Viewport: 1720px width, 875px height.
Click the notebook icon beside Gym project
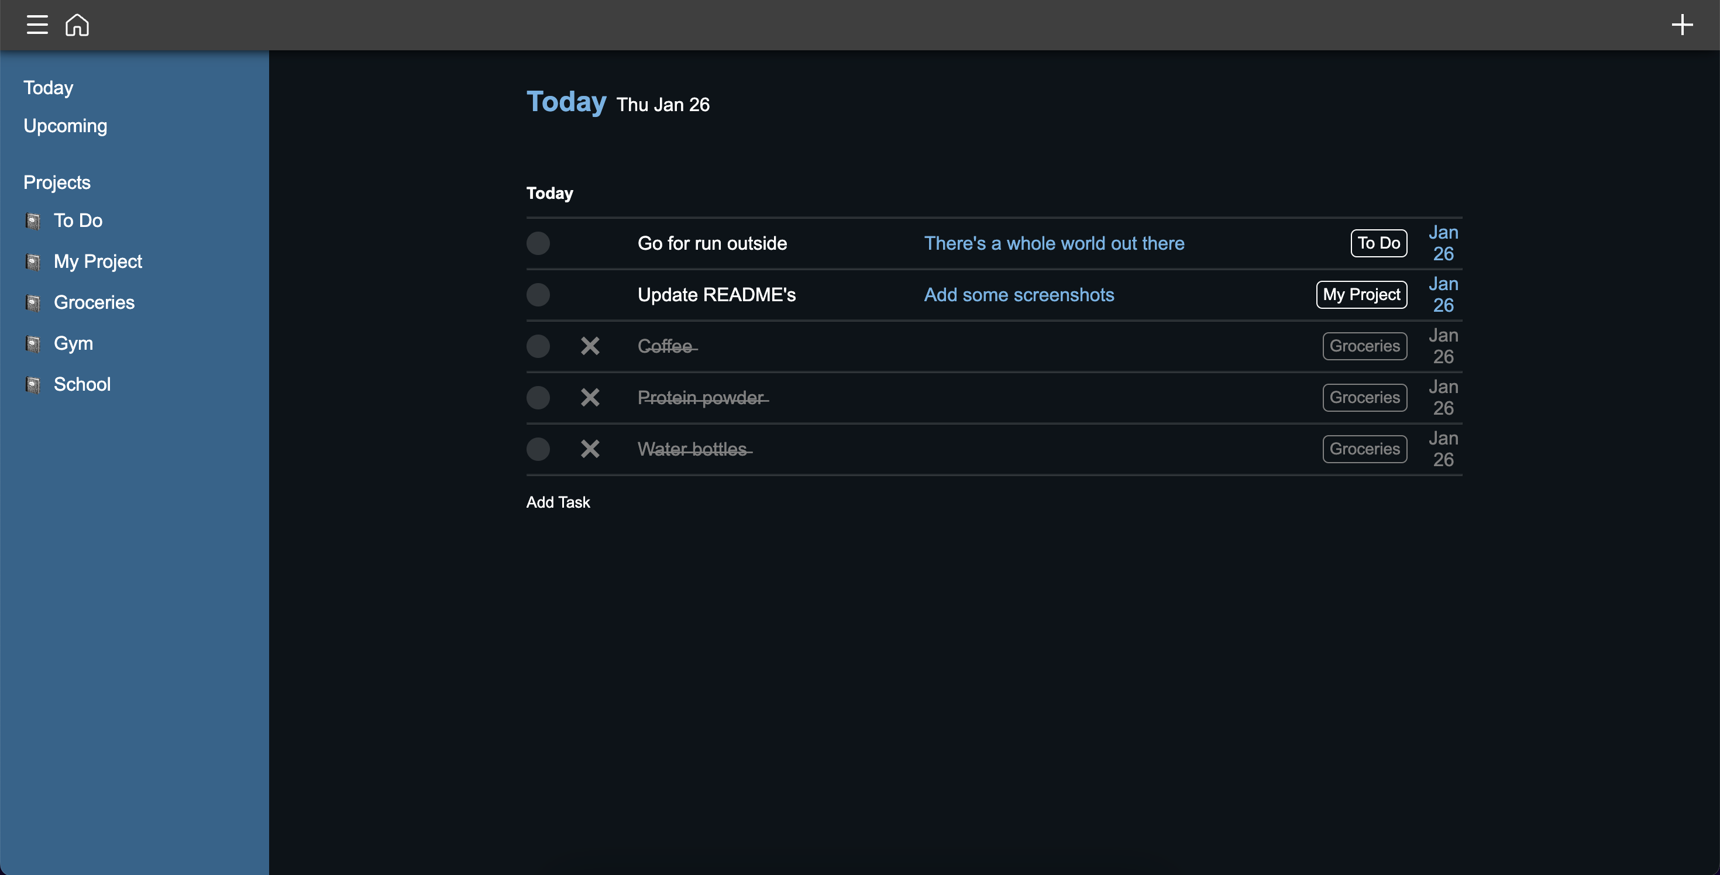[x=33, y=344]
